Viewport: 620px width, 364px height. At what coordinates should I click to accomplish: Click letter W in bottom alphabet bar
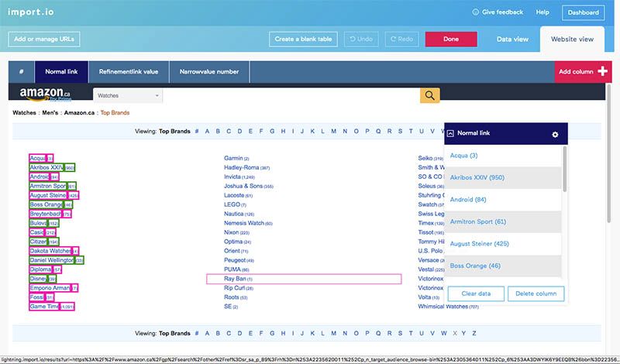(443, 333)
